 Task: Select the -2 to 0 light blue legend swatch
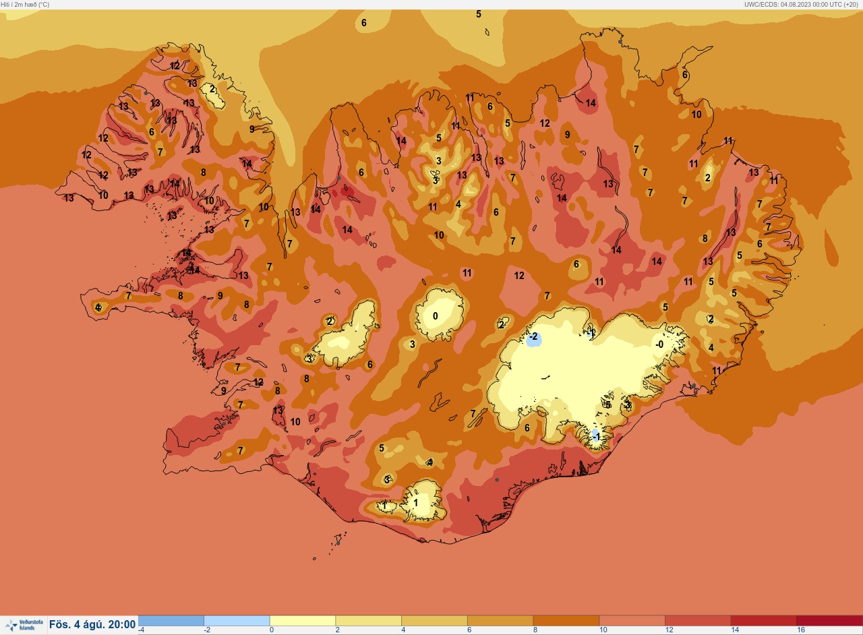point(237,621)
